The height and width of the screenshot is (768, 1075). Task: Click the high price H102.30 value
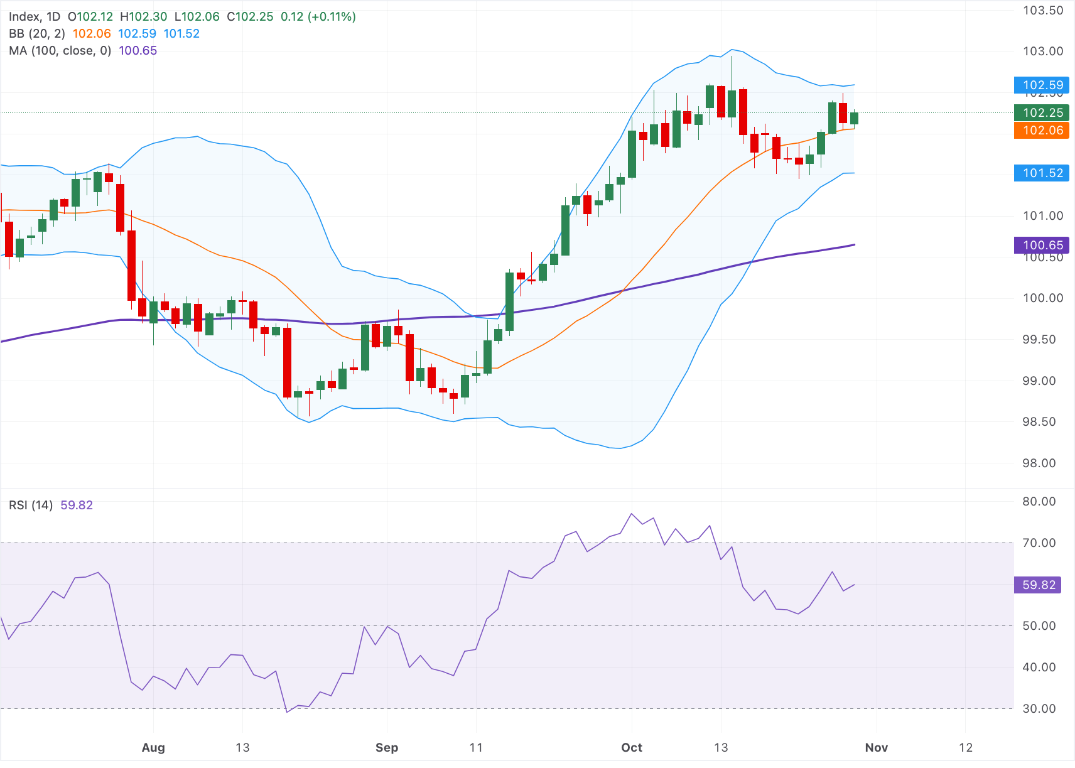click(144, 16)
